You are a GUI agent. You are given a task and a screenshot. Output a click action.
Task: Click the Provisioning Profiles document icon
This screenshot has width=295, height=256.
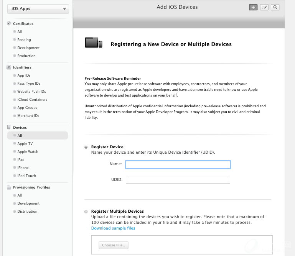click(x=9, y=187)
